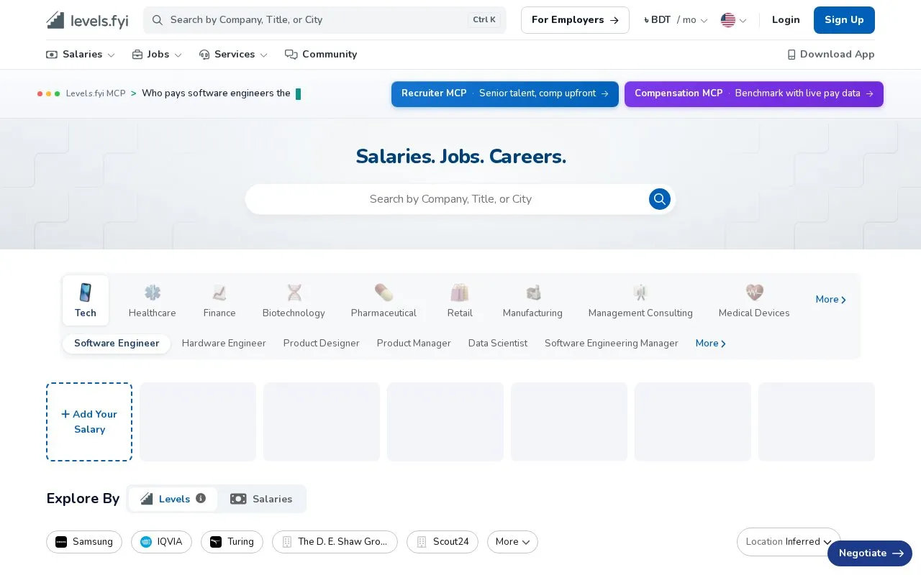
Task: Open the levels.fyi logo home link
Action: pyautogui.click(x=87, y=20)
